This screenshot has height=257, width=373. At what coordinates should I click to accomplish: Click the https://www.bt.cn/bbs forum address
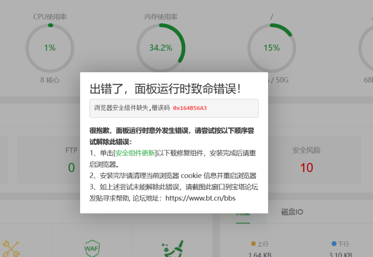pos(200,198)
